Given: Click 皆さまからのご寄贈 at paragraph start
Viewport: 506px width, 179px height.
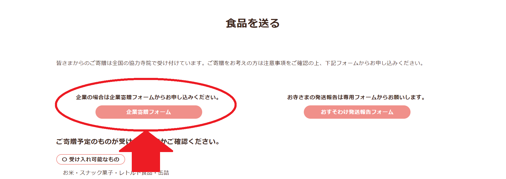Looking at the screenshot, I should [81, 63].
